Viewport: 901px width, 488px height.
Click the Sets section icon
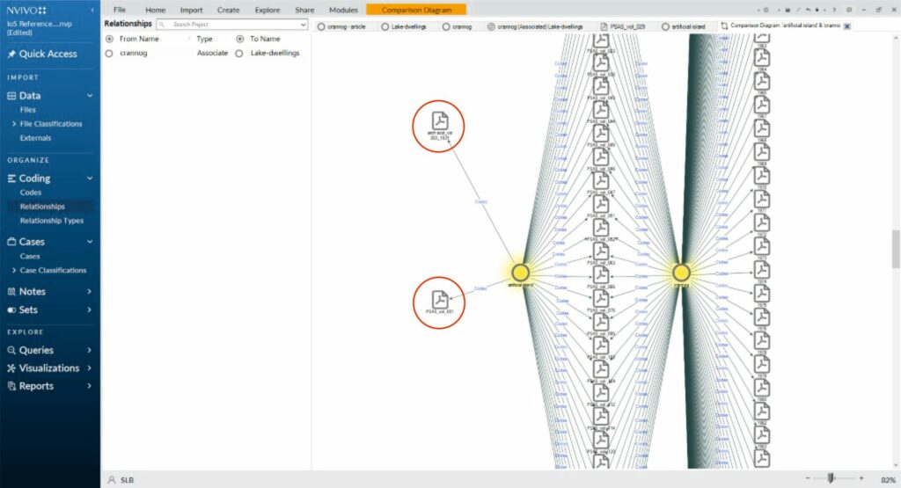coord(11,310)
